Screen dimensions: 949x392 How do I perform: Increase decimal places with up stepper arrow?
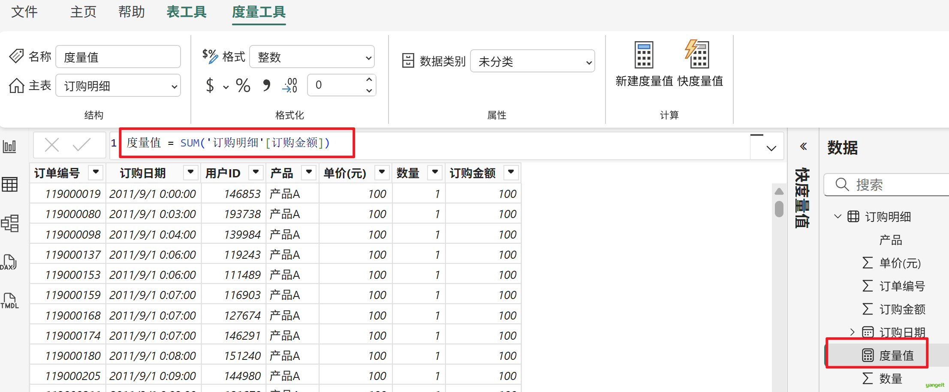369,80
